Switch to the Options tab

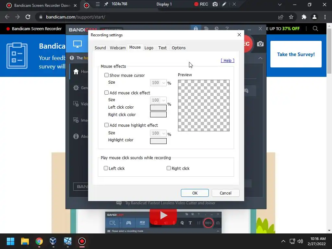179,48
